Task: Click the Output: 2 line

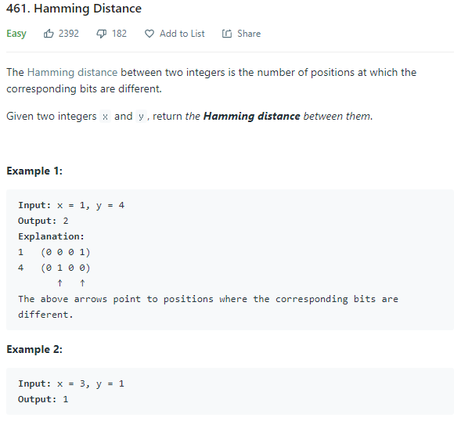Action: (x=43, y=221)
